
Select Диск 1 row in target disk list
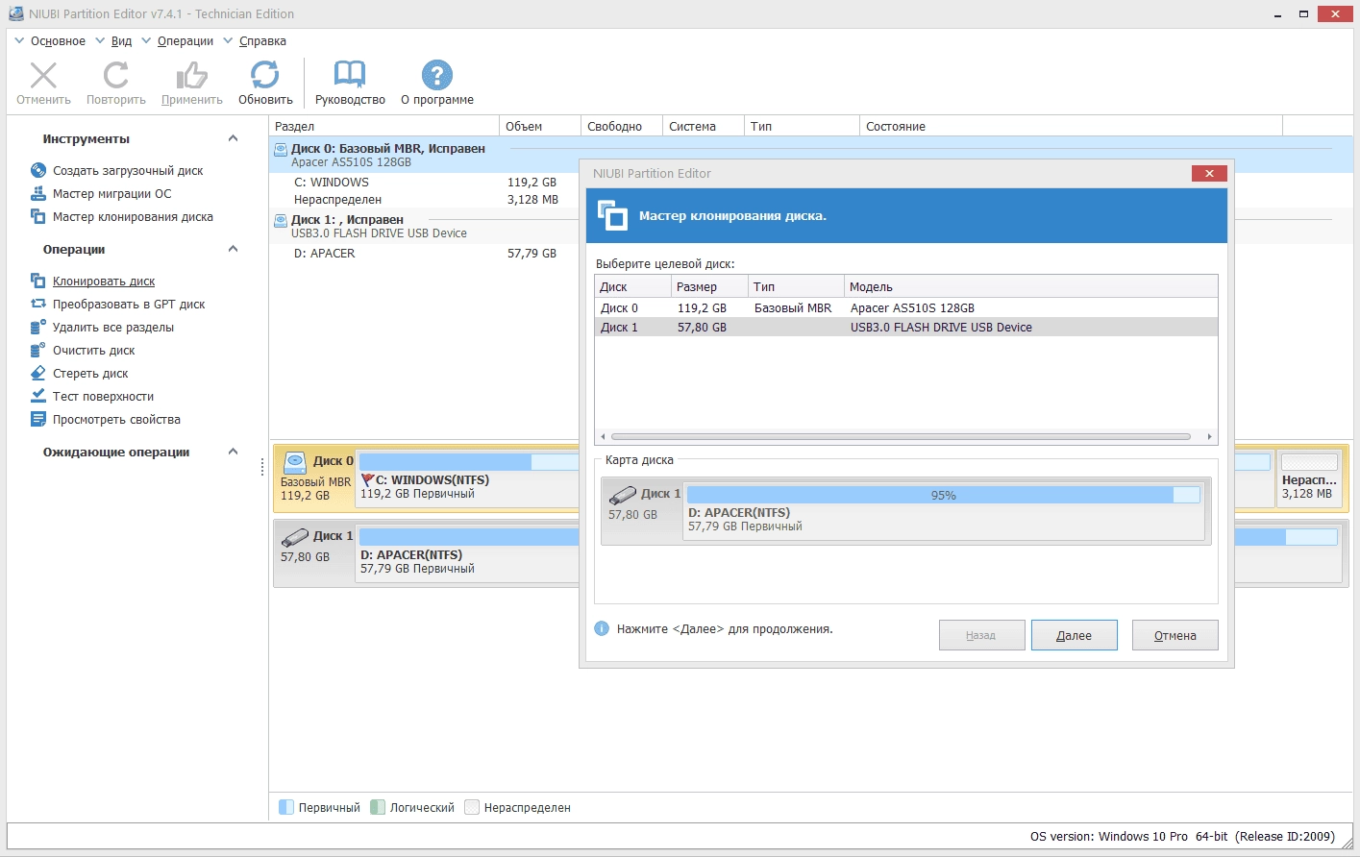pyautogui.click(x=906, y=327)
